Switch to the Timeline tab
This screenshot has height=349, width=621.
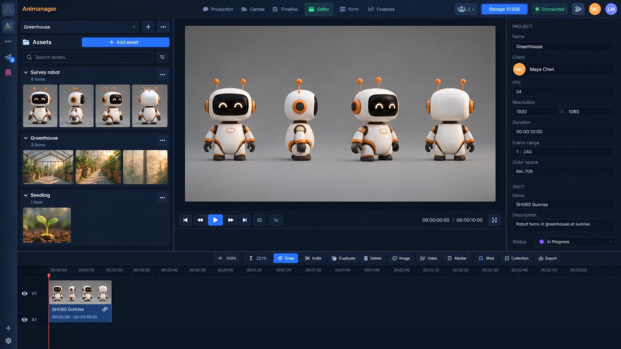tap(285, 9)
